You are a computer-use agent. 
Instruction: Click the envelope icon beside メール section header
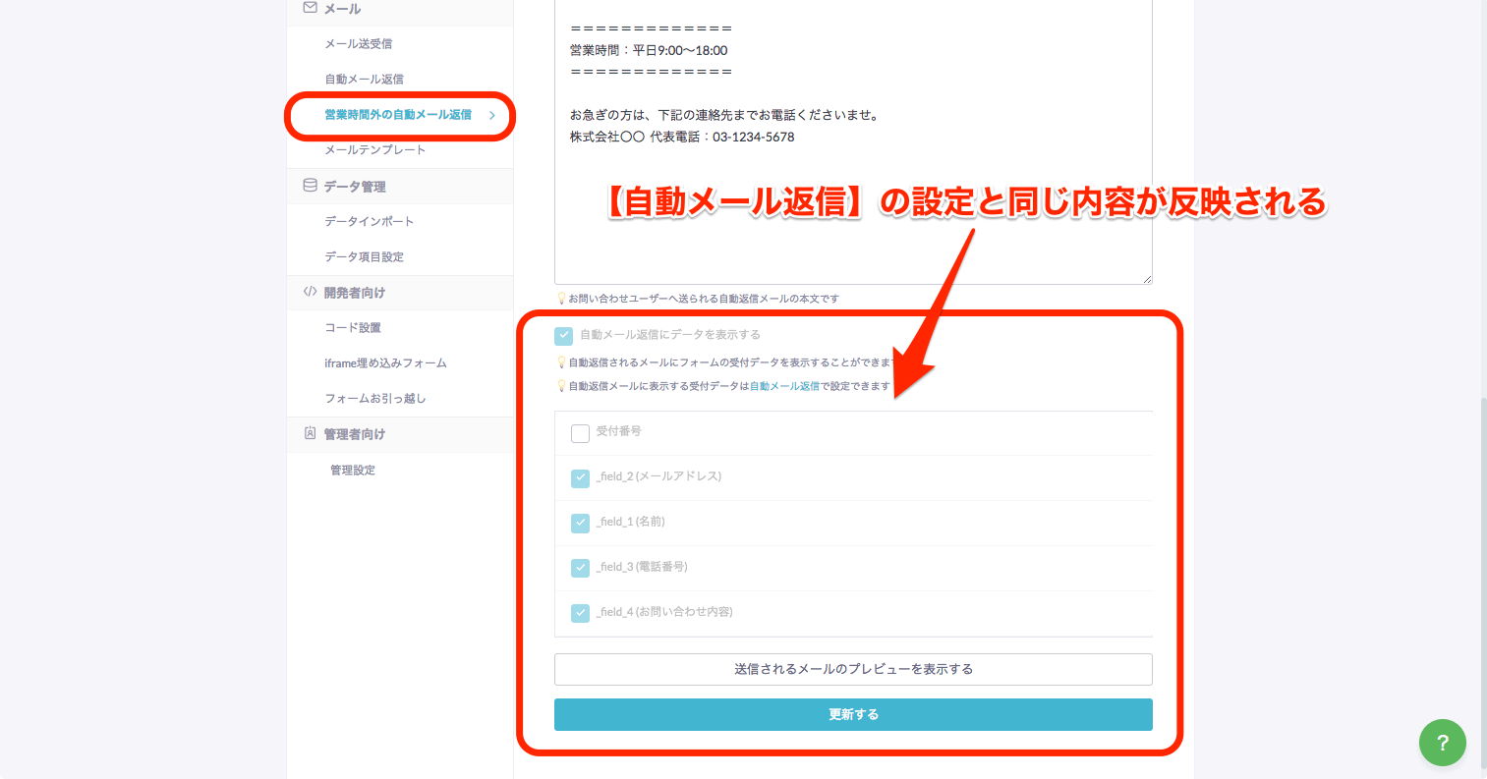coord(309,10)
